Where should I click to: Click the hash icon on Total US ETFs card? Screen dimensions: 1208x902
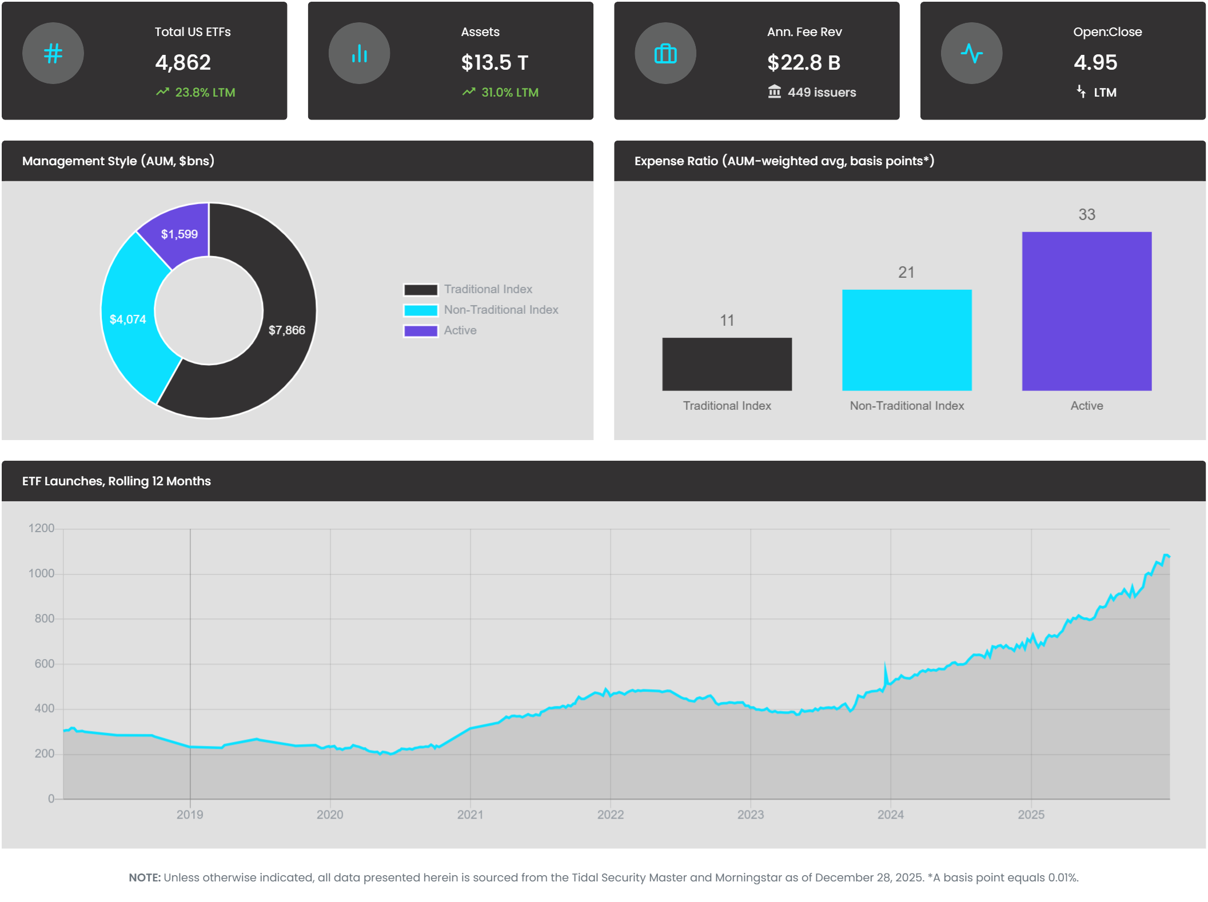tap(53, 54)
